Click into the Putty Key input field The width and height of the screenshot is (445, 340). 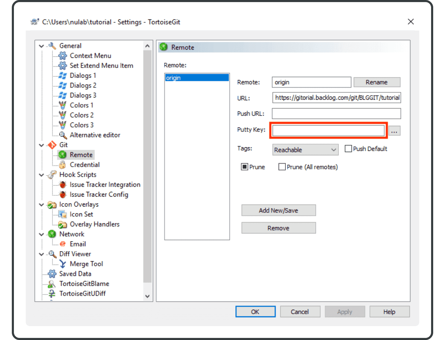coord(328,130)
